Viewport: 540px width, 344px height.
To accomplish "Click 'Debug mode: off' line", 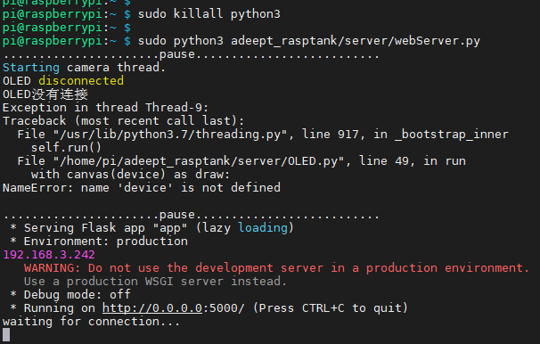I will (70, 294).
